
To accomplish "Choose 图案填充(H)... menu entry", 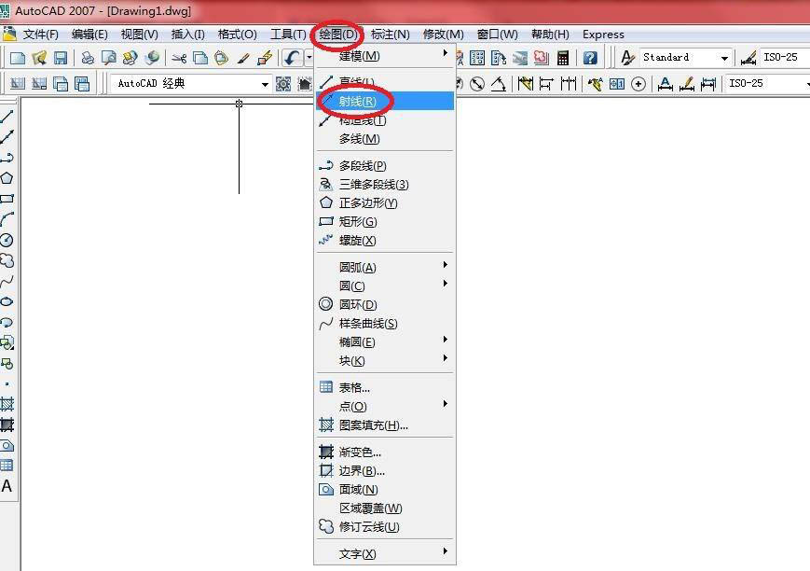I will [x=385, y=425].
